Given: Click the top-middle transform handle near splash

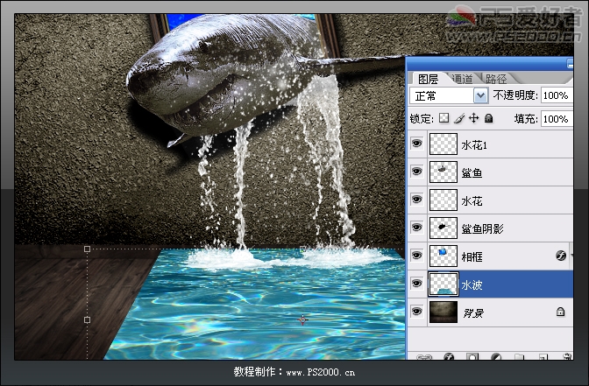Looking at the screenshot, I should click(x=303, y=249).
